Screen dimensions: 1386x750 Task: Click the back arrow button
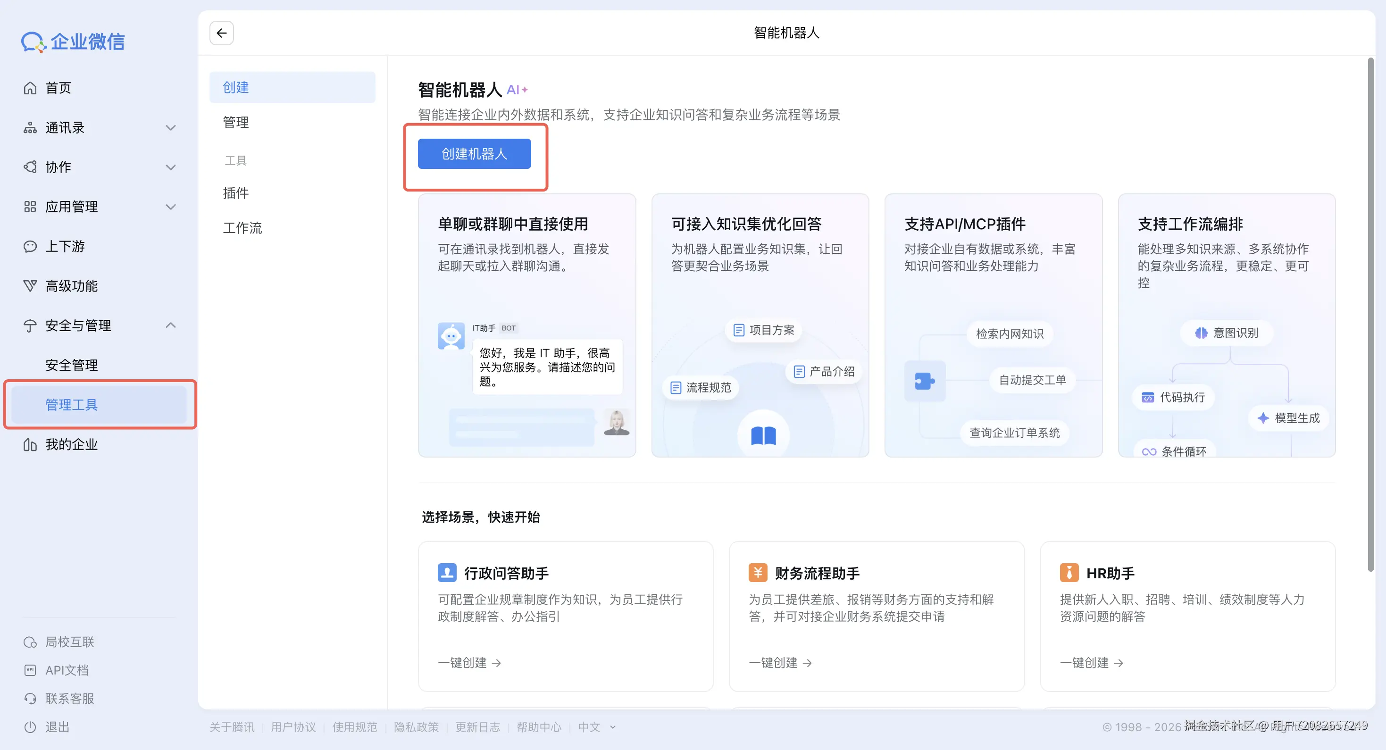(x=221, y=33)
